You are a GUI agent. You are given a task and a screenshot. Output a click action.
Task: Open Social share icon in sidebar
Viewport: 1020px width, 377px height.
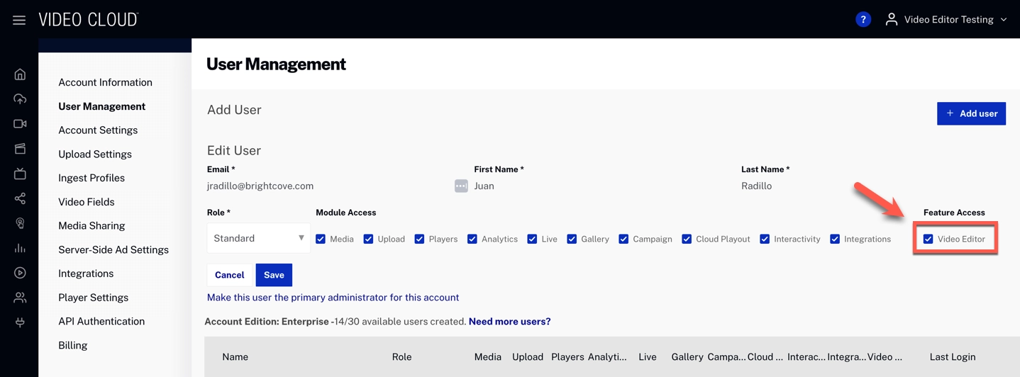pyautogui.click(x=20, y=198)
